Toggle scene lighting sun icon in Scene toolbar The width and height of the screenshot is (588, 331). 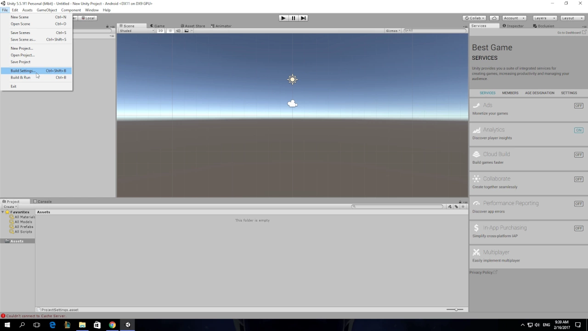pos(170,31)
